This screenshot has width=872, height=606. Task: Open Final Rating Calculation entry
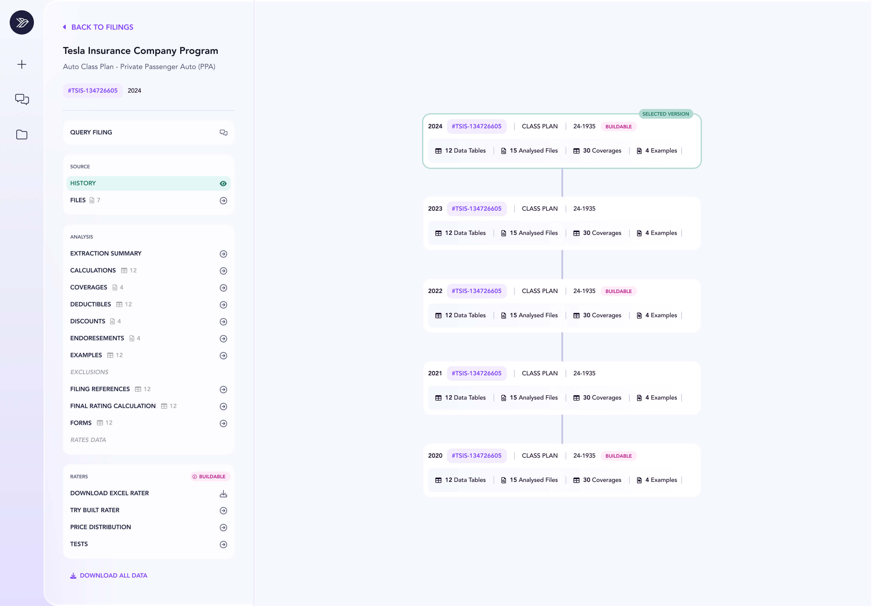pos(113,406)
